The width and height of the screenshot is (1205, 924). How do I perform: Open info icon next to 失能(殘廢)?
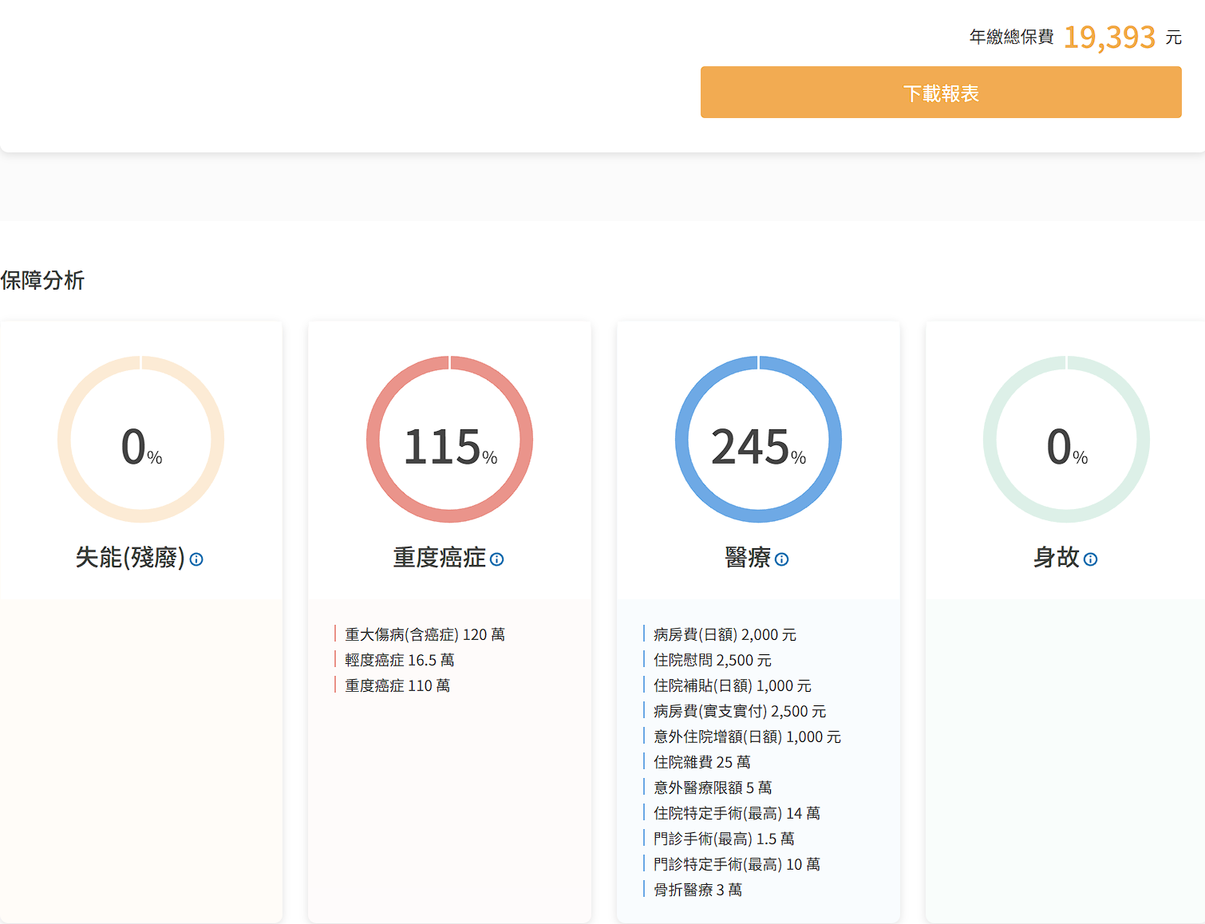196,559
